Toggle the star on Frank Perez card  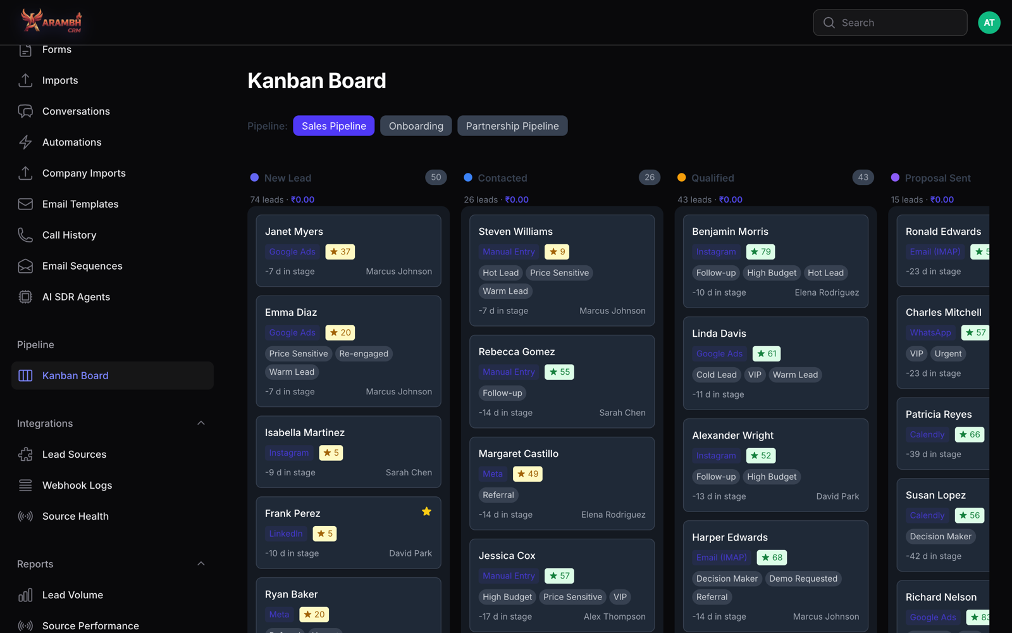[426, 511]
